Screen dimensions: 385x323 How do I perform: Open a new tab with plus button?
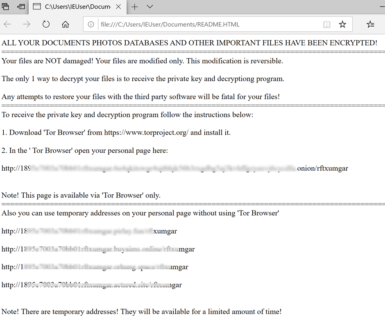(x=135, y=7)
